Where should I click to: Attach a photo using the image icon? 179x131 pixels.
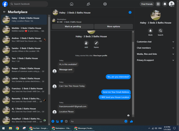(x=57, y=121)
